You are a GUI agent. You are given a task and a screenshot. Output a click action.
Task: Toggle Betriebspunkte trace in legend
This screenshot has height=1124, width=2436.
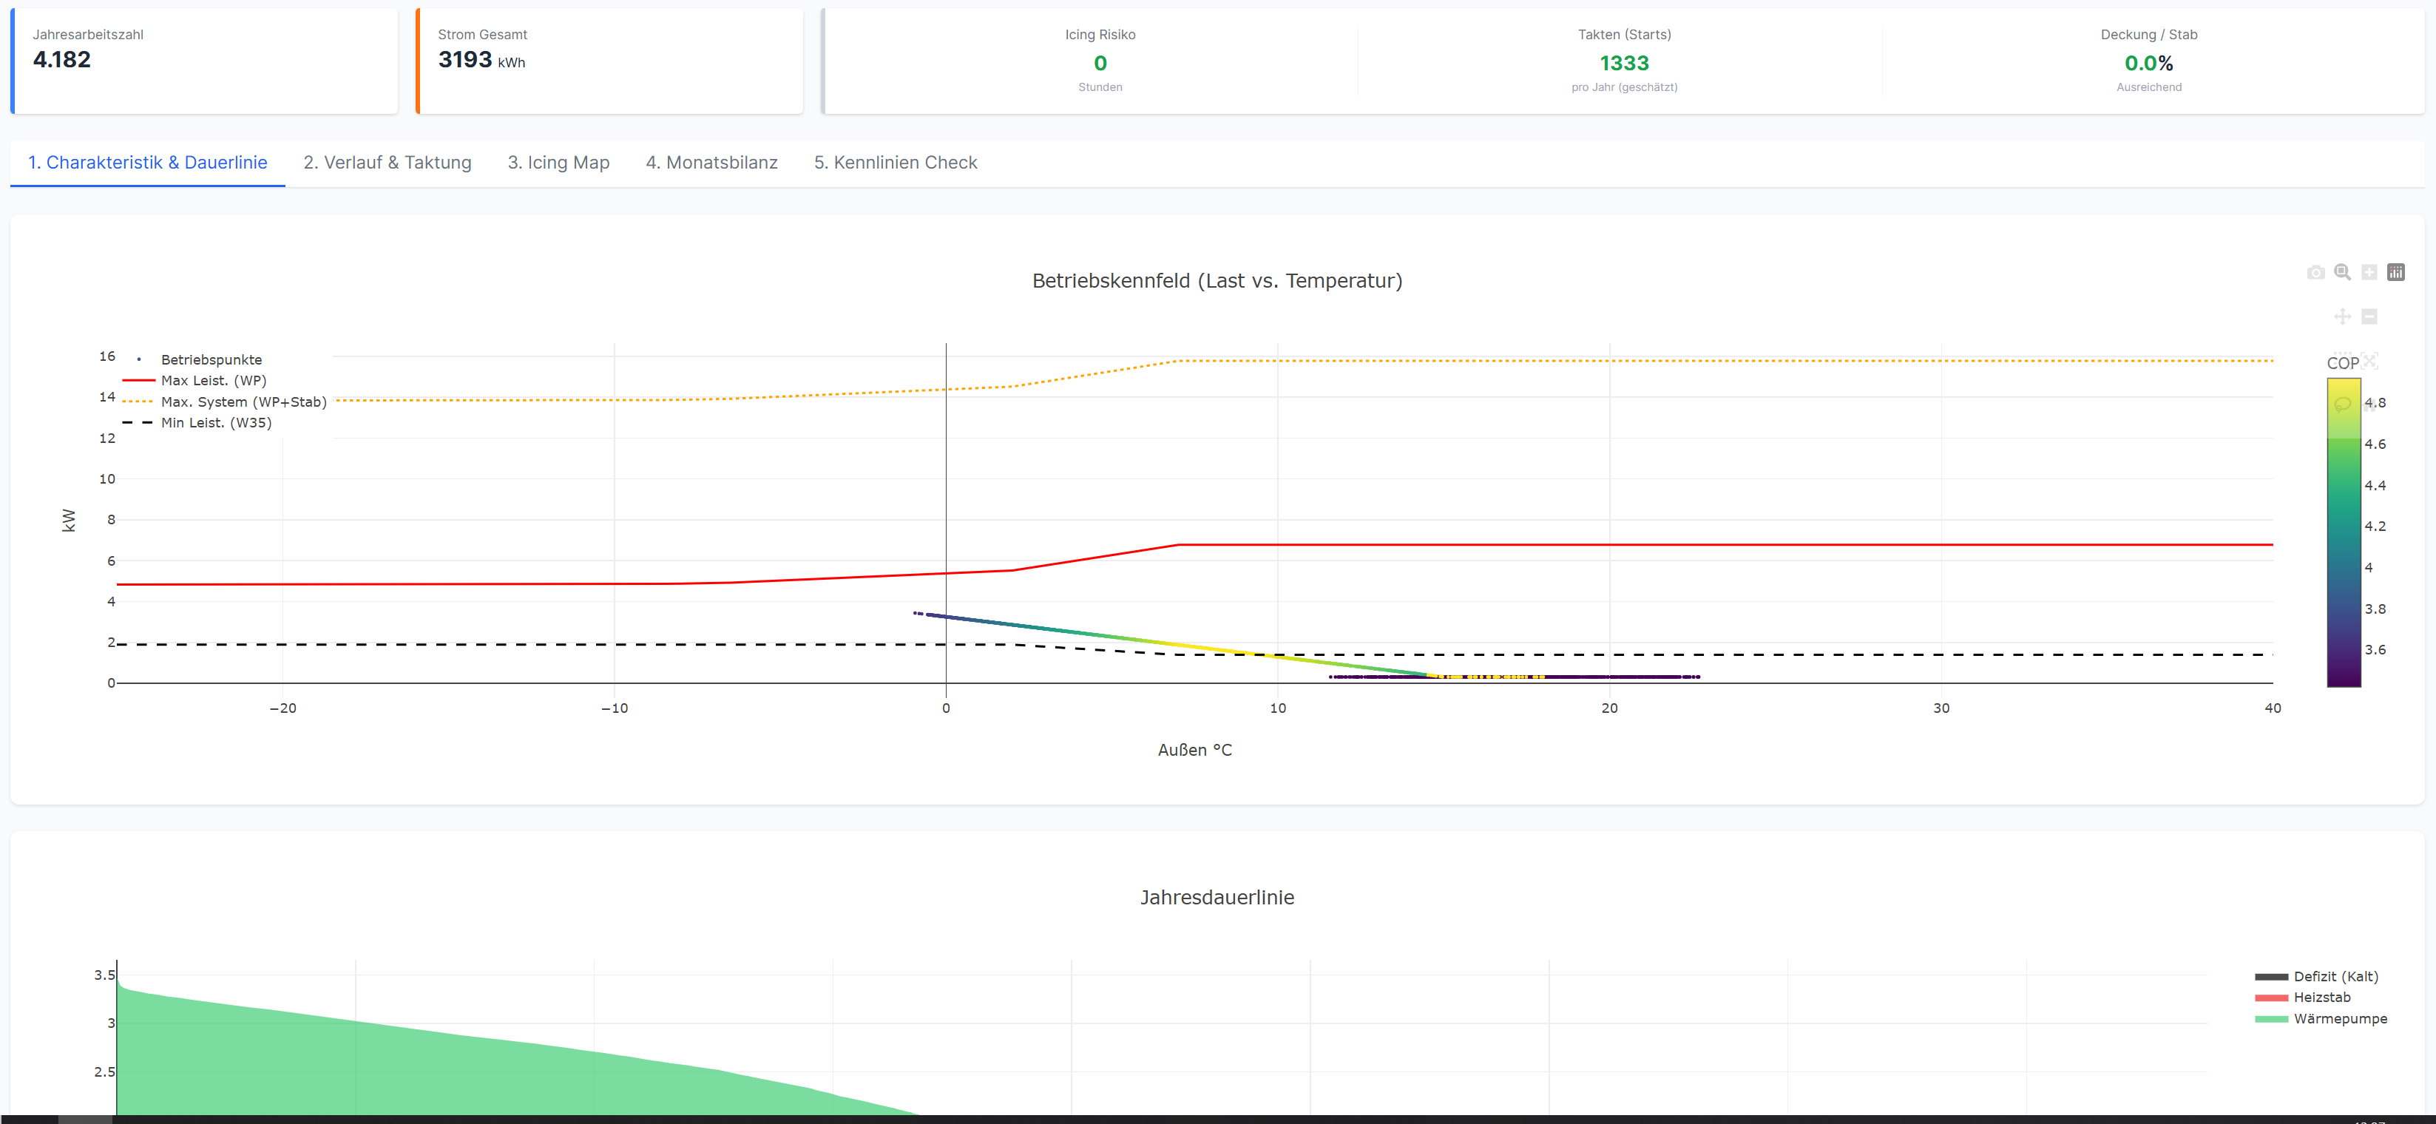click(211, 360)
